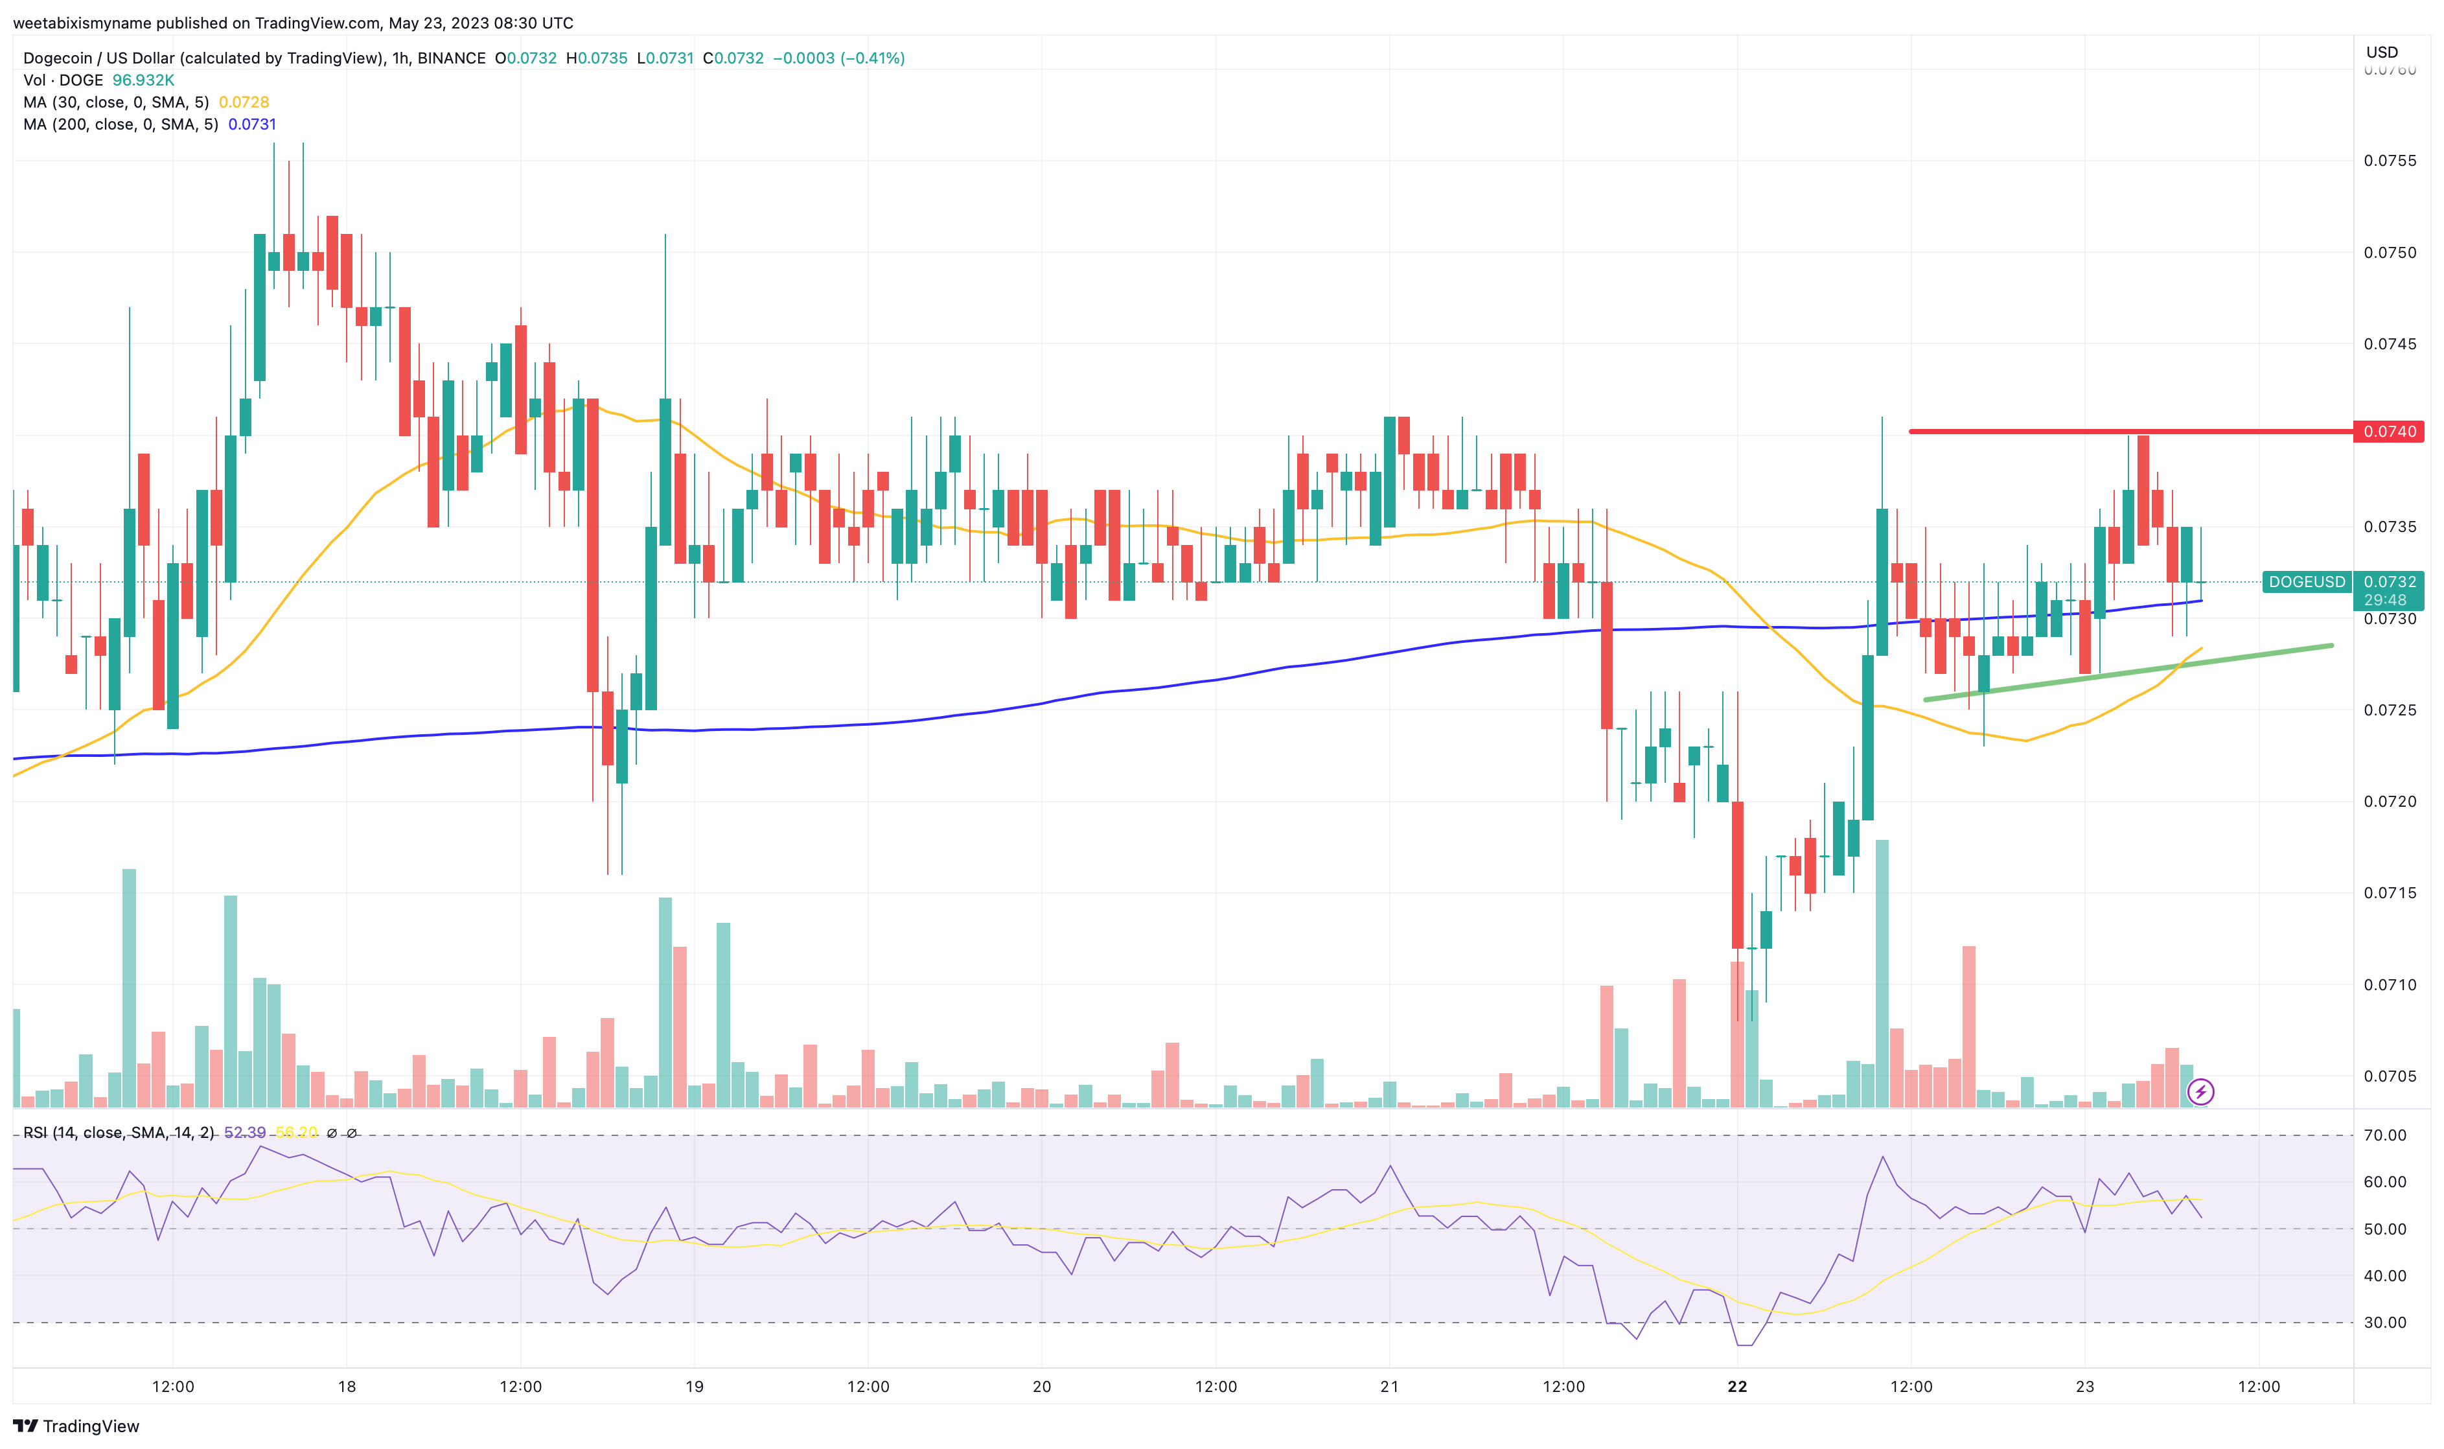Select the MA (200, close, 0, SMA, 5) legend
This screenshot has width=2444, height=1449.
click(121, 125)
